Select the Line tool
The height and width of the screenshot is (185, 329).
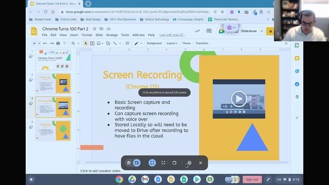115,43
